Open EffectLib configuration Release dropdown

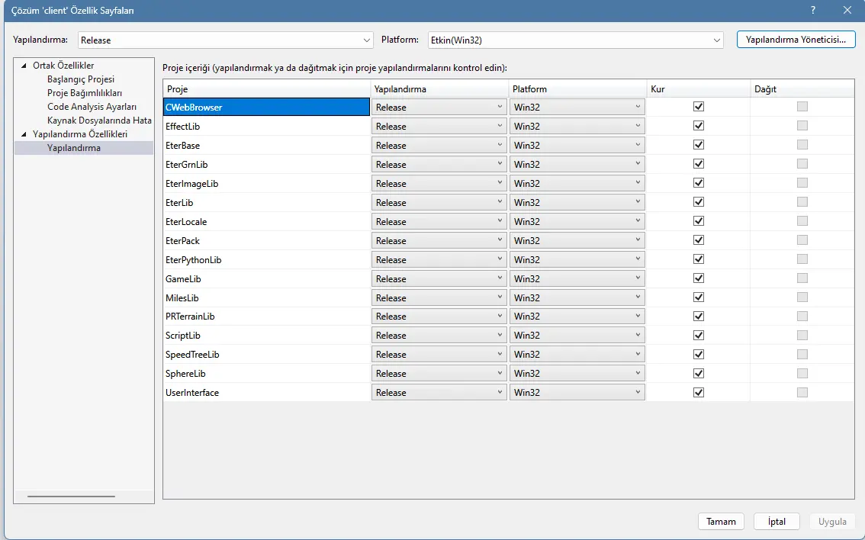(x=439, y=127)
